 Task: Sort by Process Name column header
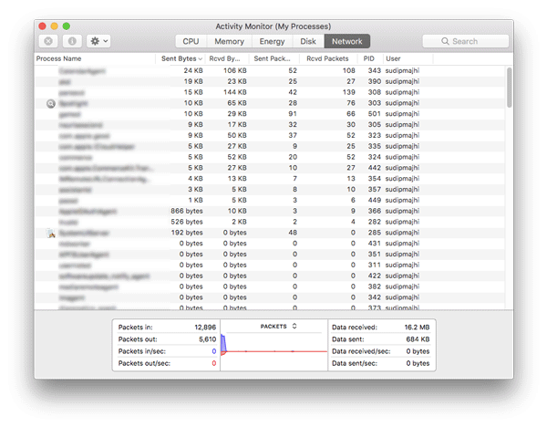pos(95,58)
